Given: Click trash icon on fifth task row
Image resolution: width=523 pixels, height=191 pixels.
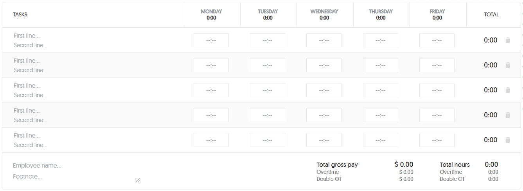Looking at the screenshot, I should 508,140.
